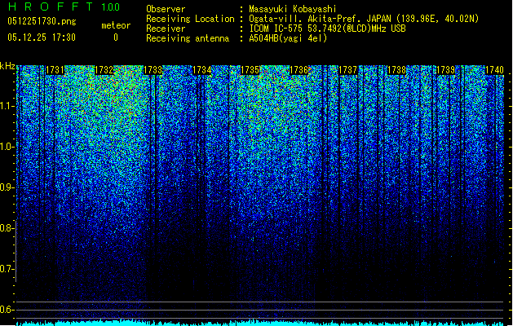Click the 0.9 frequency axis tick
The image size is (513, 326).
(7, 187)
